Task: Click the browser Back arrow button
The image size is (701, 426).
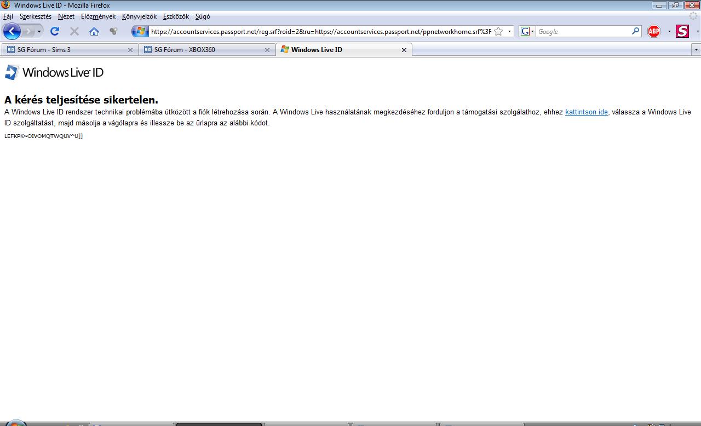Action: click(x=12, y=31)
